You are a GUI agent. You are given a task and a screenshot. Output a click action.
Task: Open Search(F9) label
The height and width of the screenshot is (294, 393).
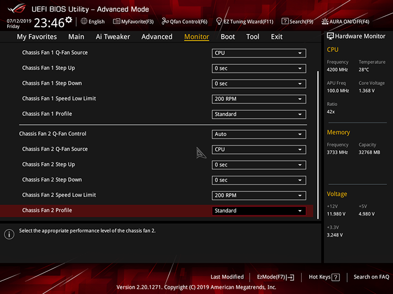301,22
